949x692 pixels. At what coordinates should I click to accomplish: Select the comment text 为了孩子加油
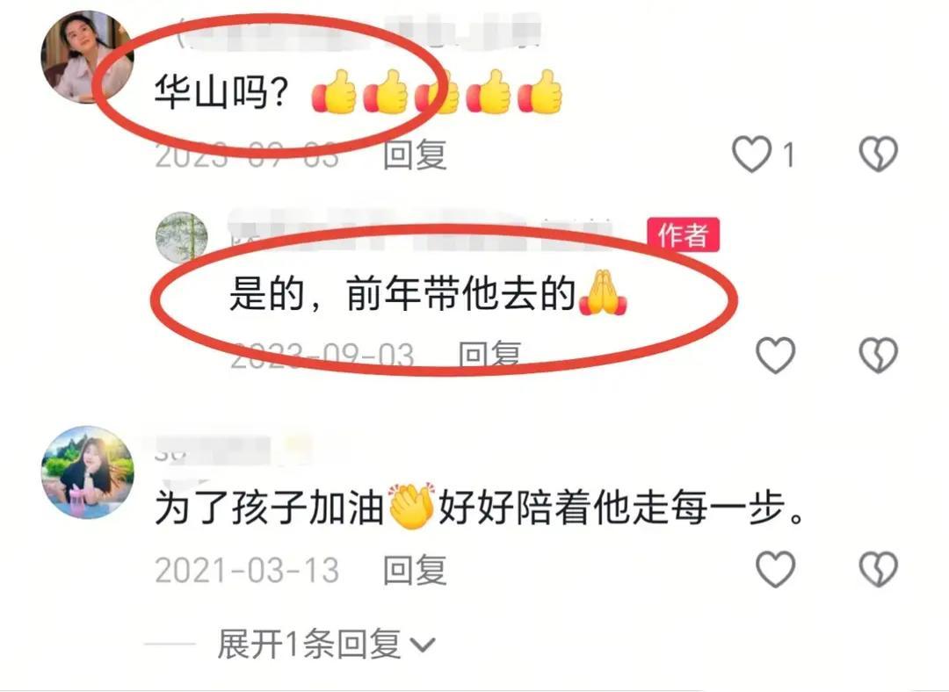[270, 507]
